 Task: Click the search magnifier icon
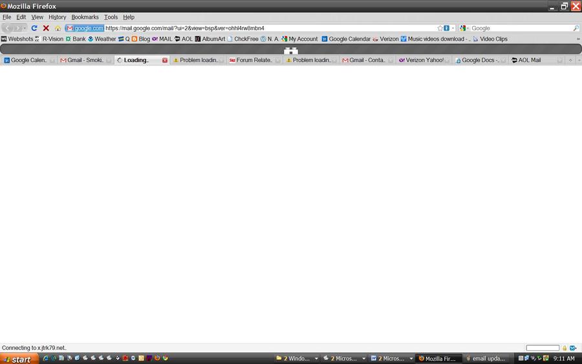[576, 28]
